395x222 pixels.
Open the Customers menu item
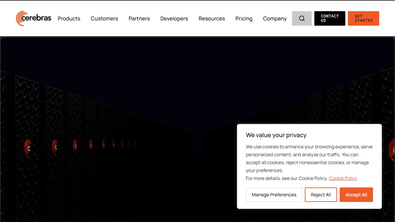pos(104,19)
